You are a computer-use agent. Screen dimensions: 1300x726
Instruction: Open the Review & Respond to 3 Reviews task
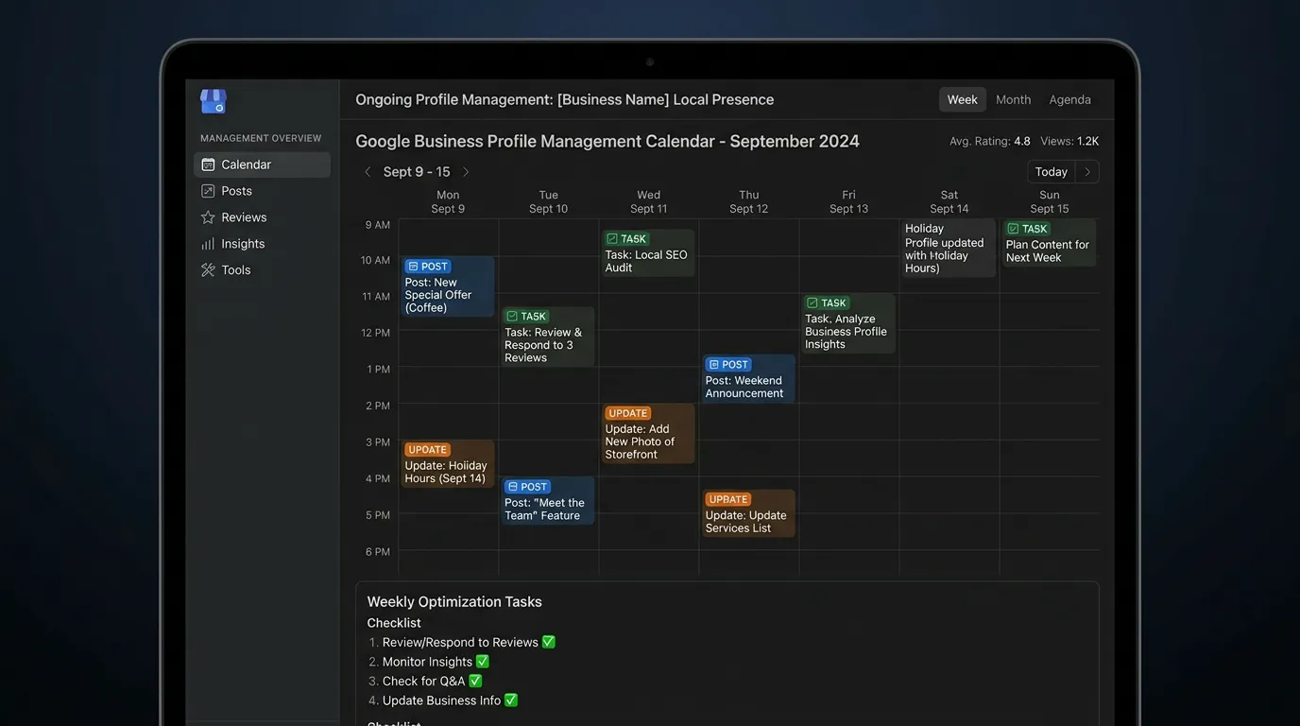pyautogui.click(x=548, y=337)
